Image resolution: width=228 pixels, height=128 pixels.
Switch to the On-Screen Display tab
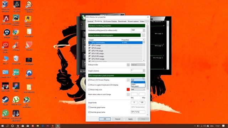coord(110,21)
